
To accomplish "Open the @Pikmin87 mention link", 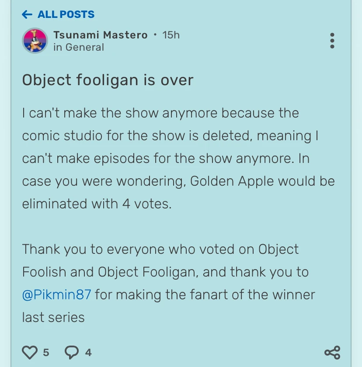I will click(x=56, y=294).
